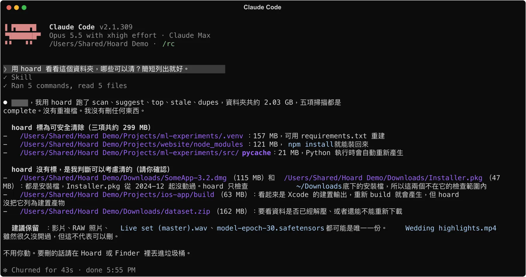Expand the Skill tool call line
Viewport: 526px width, 277px height.
[x=22, y=77]
